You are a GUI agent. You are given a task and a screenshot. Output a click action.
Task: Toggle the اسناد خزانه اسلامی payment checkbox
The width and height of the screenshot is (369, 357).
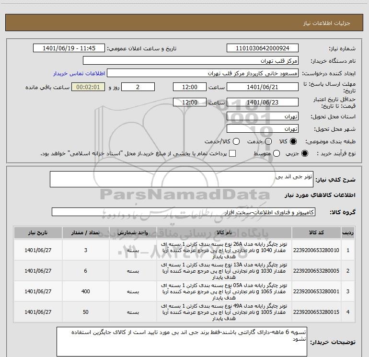pos(232,153)
